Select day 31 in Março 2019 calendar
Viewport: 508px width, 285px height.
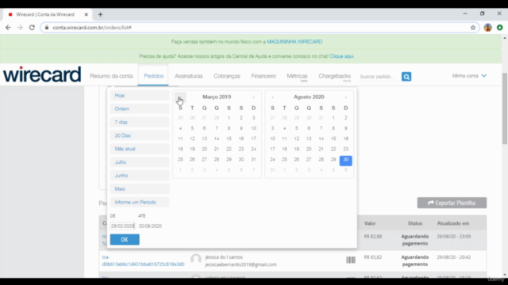253,159
